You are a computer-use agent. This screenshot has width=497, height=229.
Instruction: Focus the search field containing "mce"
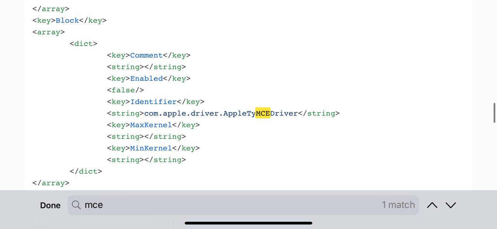click(243, 205)
